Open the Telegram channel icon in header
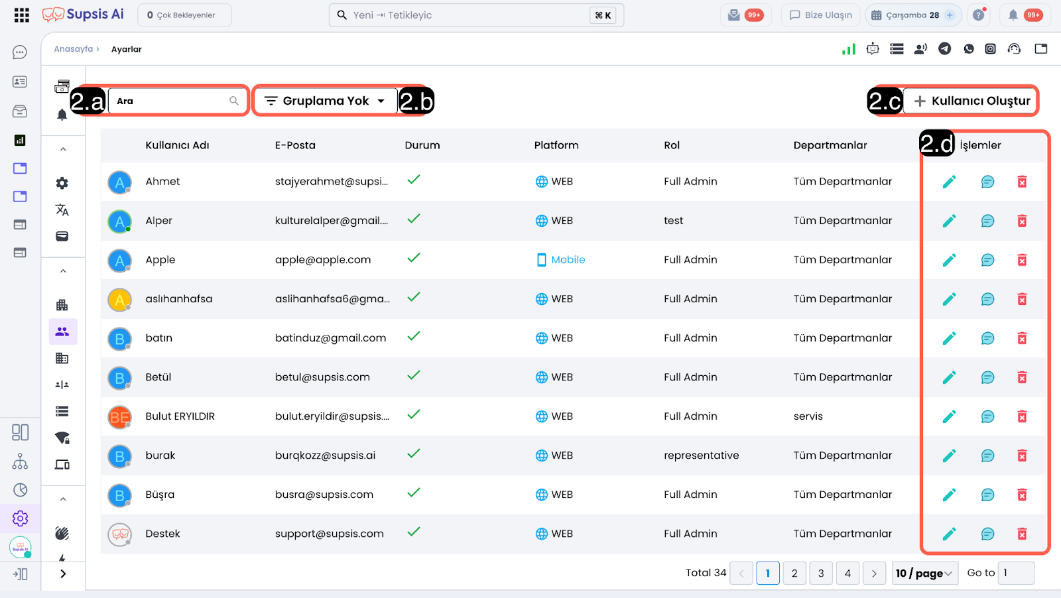This screenshot has height=598, width=1061. [944, 48]
